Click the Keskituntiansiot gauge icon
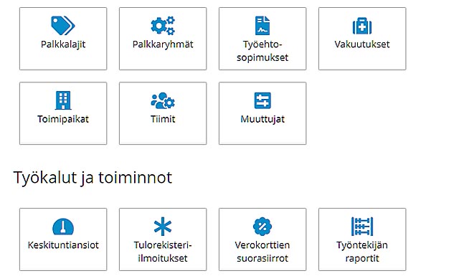Image resolution: width=459 pixels, height=276 pixels. tap(63, 227)
